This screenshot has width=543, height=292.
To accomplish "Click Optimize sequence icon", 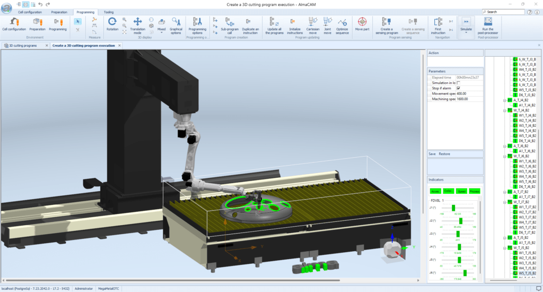I will [x=343, y=24].
